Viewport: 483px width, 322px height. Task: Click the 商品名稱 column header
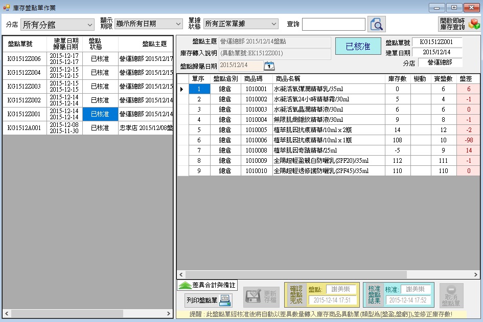tap(288, 78)
